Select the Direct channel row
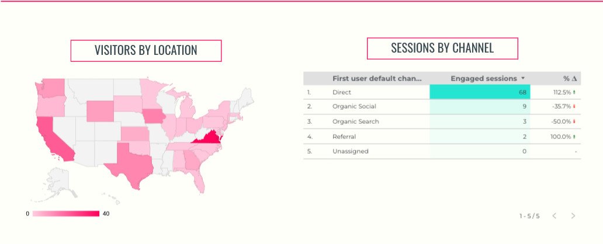Image resolution: width=603 pixels, height=244 pixels. point(442,92)
